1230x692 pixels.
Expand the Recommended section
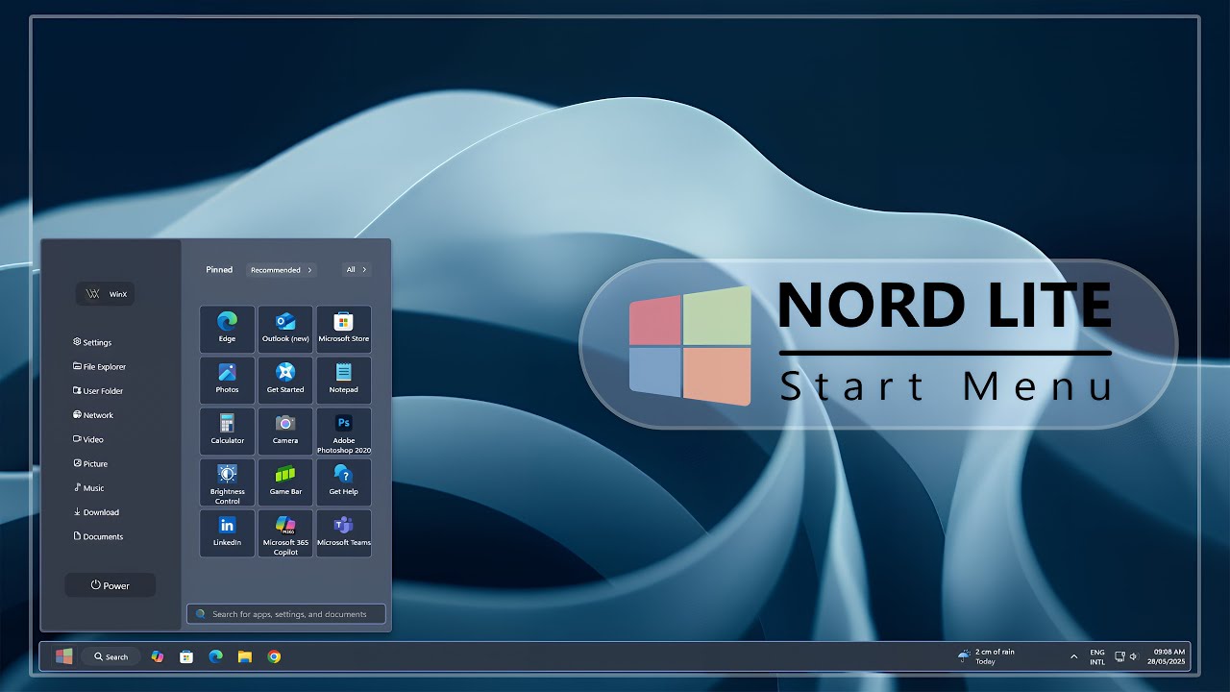[281, 270]
